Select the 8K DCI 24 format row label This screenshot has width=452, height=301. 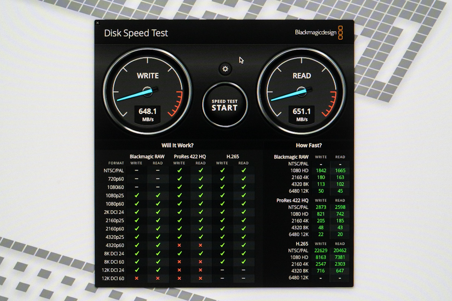point(114,253)
